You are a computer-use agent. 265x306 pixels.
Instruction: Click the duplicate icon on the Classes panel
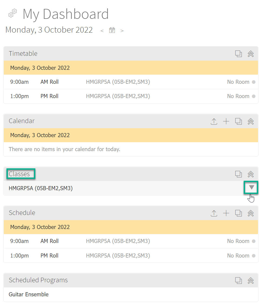(239, 174)
